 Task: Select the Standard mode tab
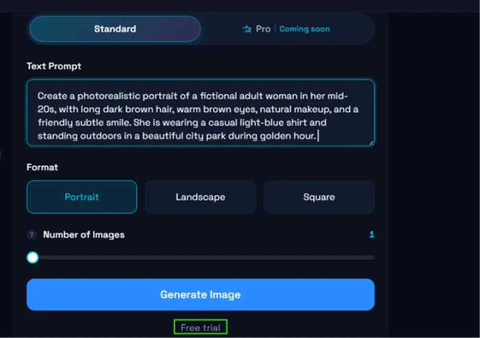[115, 29]
